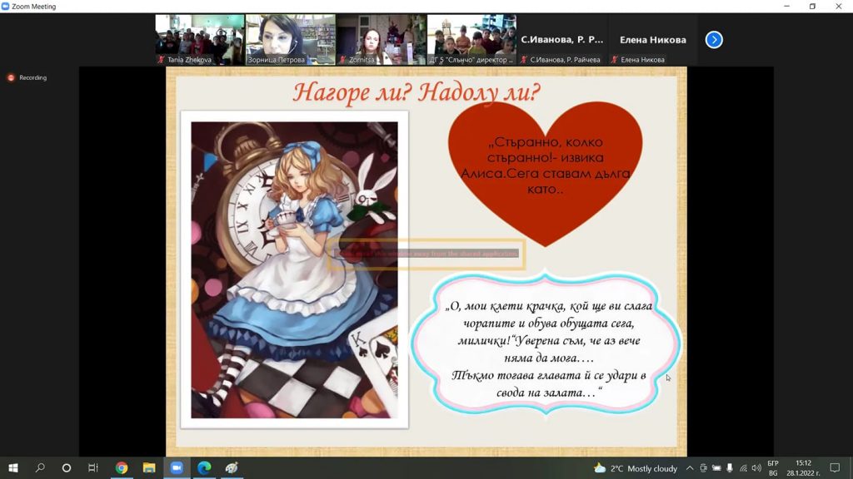
Task: Click the Meet Now tray icon
Action: coord(703,468)
